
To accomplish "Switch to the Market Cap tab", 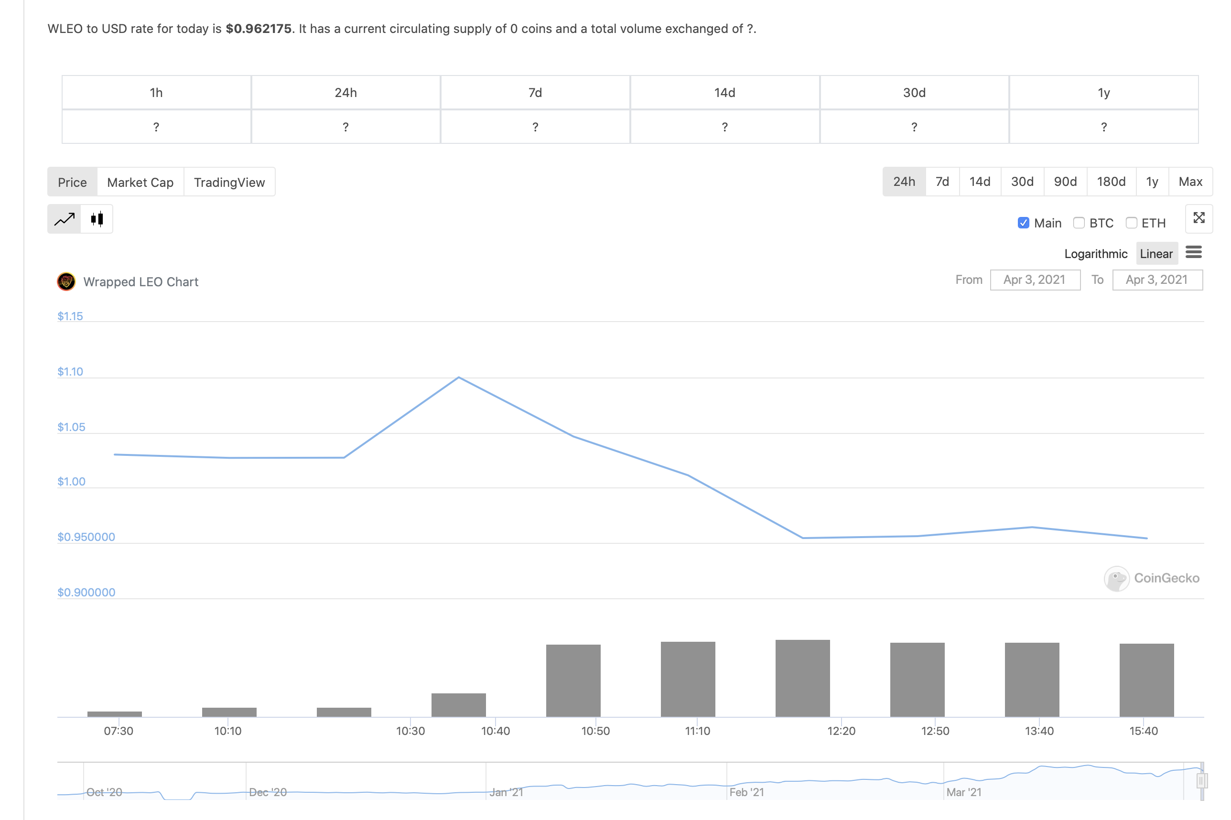I will pyautogui.click(x=140, y=182).
